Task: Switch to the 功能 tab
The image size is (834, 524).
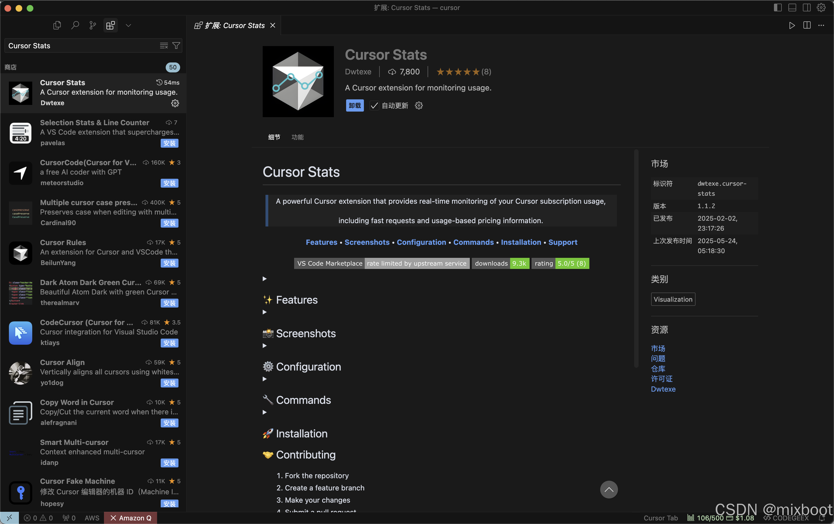Action: click(297, 137)
